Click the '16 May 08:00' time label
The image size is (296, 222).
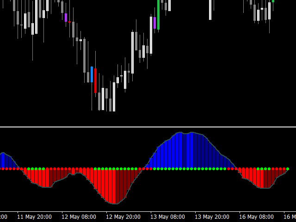pos(256,217)
